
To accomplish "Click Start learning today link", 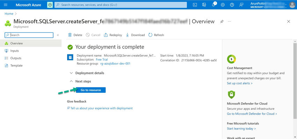I will [241, 129].
